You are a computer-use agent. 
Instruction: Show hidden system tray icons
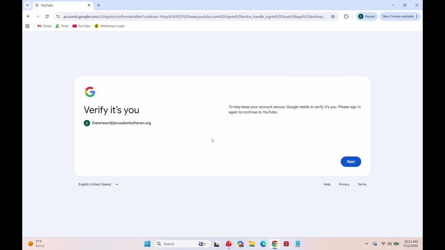click(x=366, y=244)
